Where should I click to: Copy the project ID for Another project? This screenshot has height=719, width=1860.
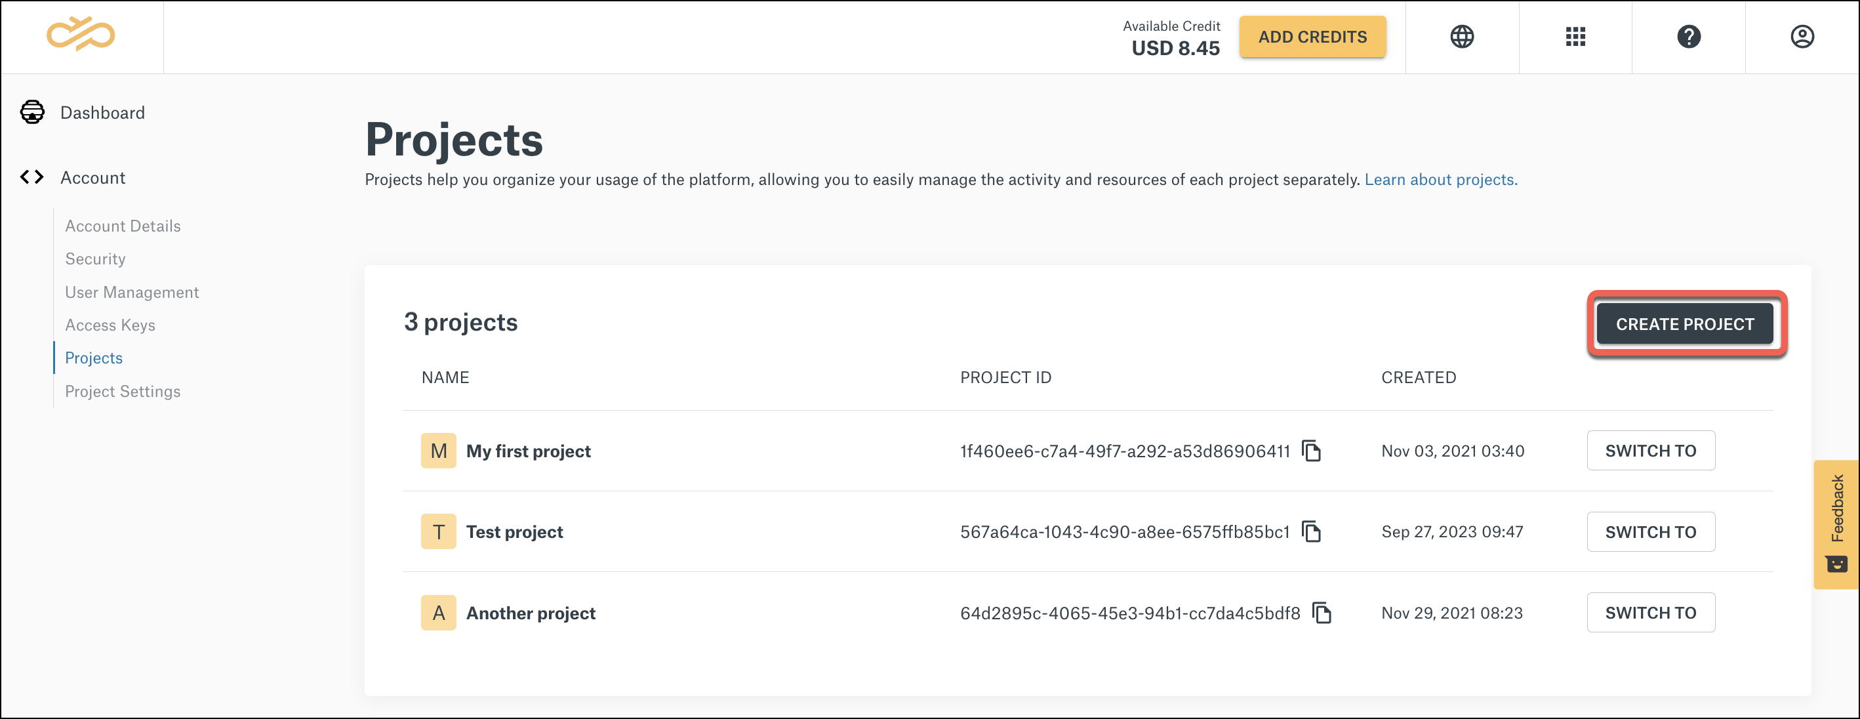(x=1323, y=612)
